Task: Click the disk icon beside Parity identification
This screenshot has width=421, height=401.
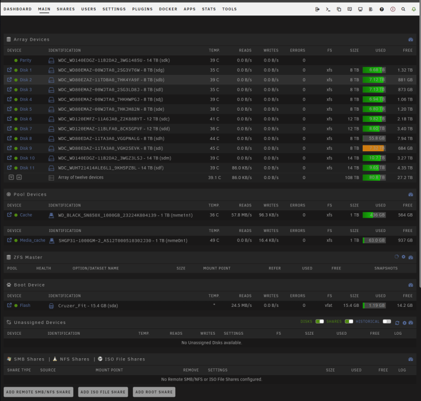Action: point(51,60)
